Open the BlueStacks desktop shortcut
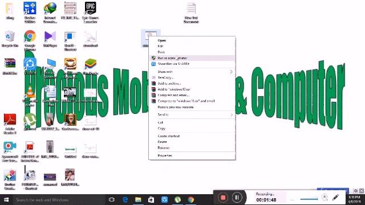The height and width of the screenshot is (205, 365). point(90,66)
